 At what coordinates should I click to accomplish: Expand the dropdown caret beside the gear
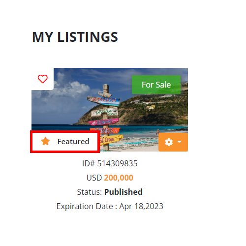pos(180,142)
